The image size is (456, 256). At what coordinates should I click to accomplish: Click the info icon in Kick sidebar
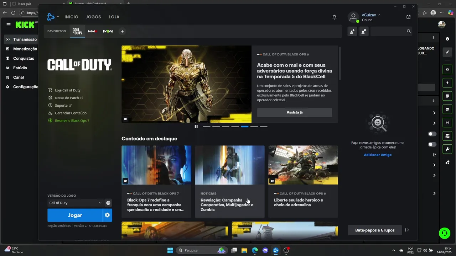447,39
